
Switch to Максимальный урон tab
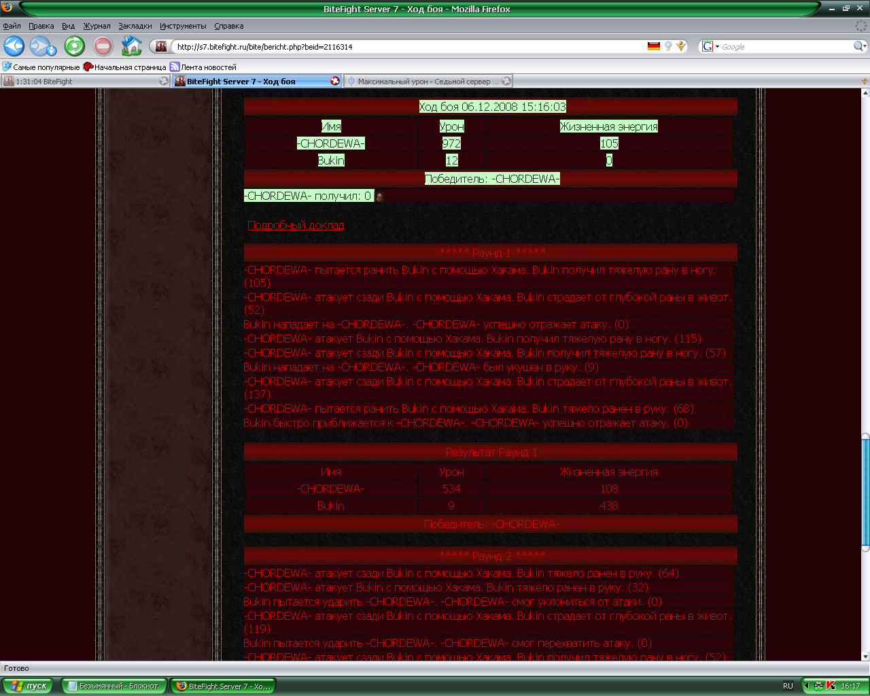click(x=427, y=81)
